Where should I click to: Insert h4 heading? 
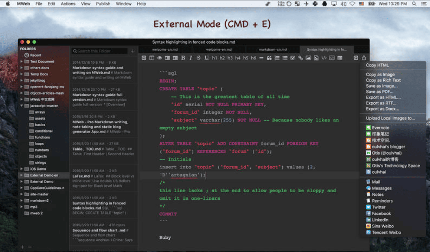coord(238,58)
